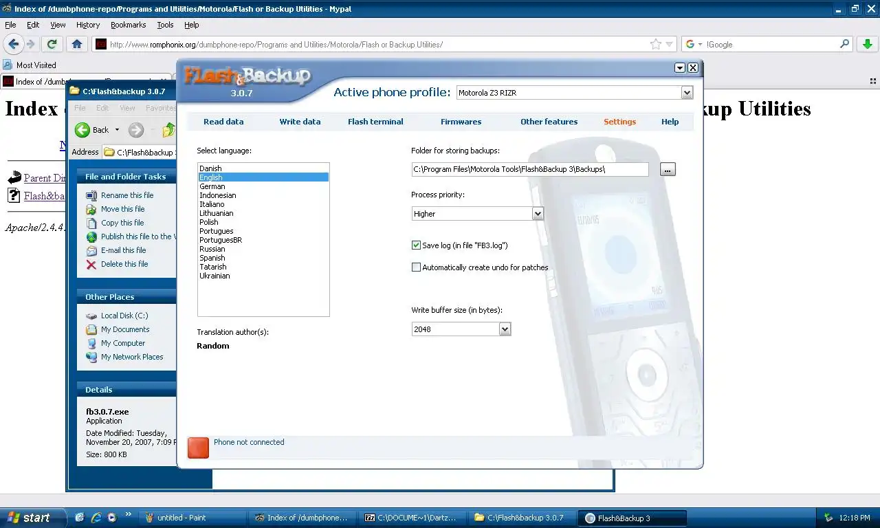Image resolution: width=880 pixels, height=528 pixels.
Task: Click the red phone connection status icon
Action: click(x=198, y=448)
